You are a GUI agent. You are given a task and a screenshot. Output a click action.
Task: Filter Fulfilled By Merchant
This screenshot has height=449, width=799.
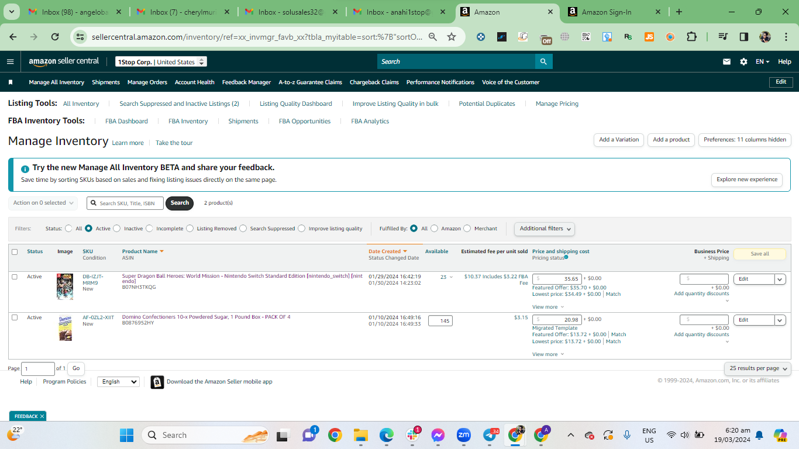[467, 229]
